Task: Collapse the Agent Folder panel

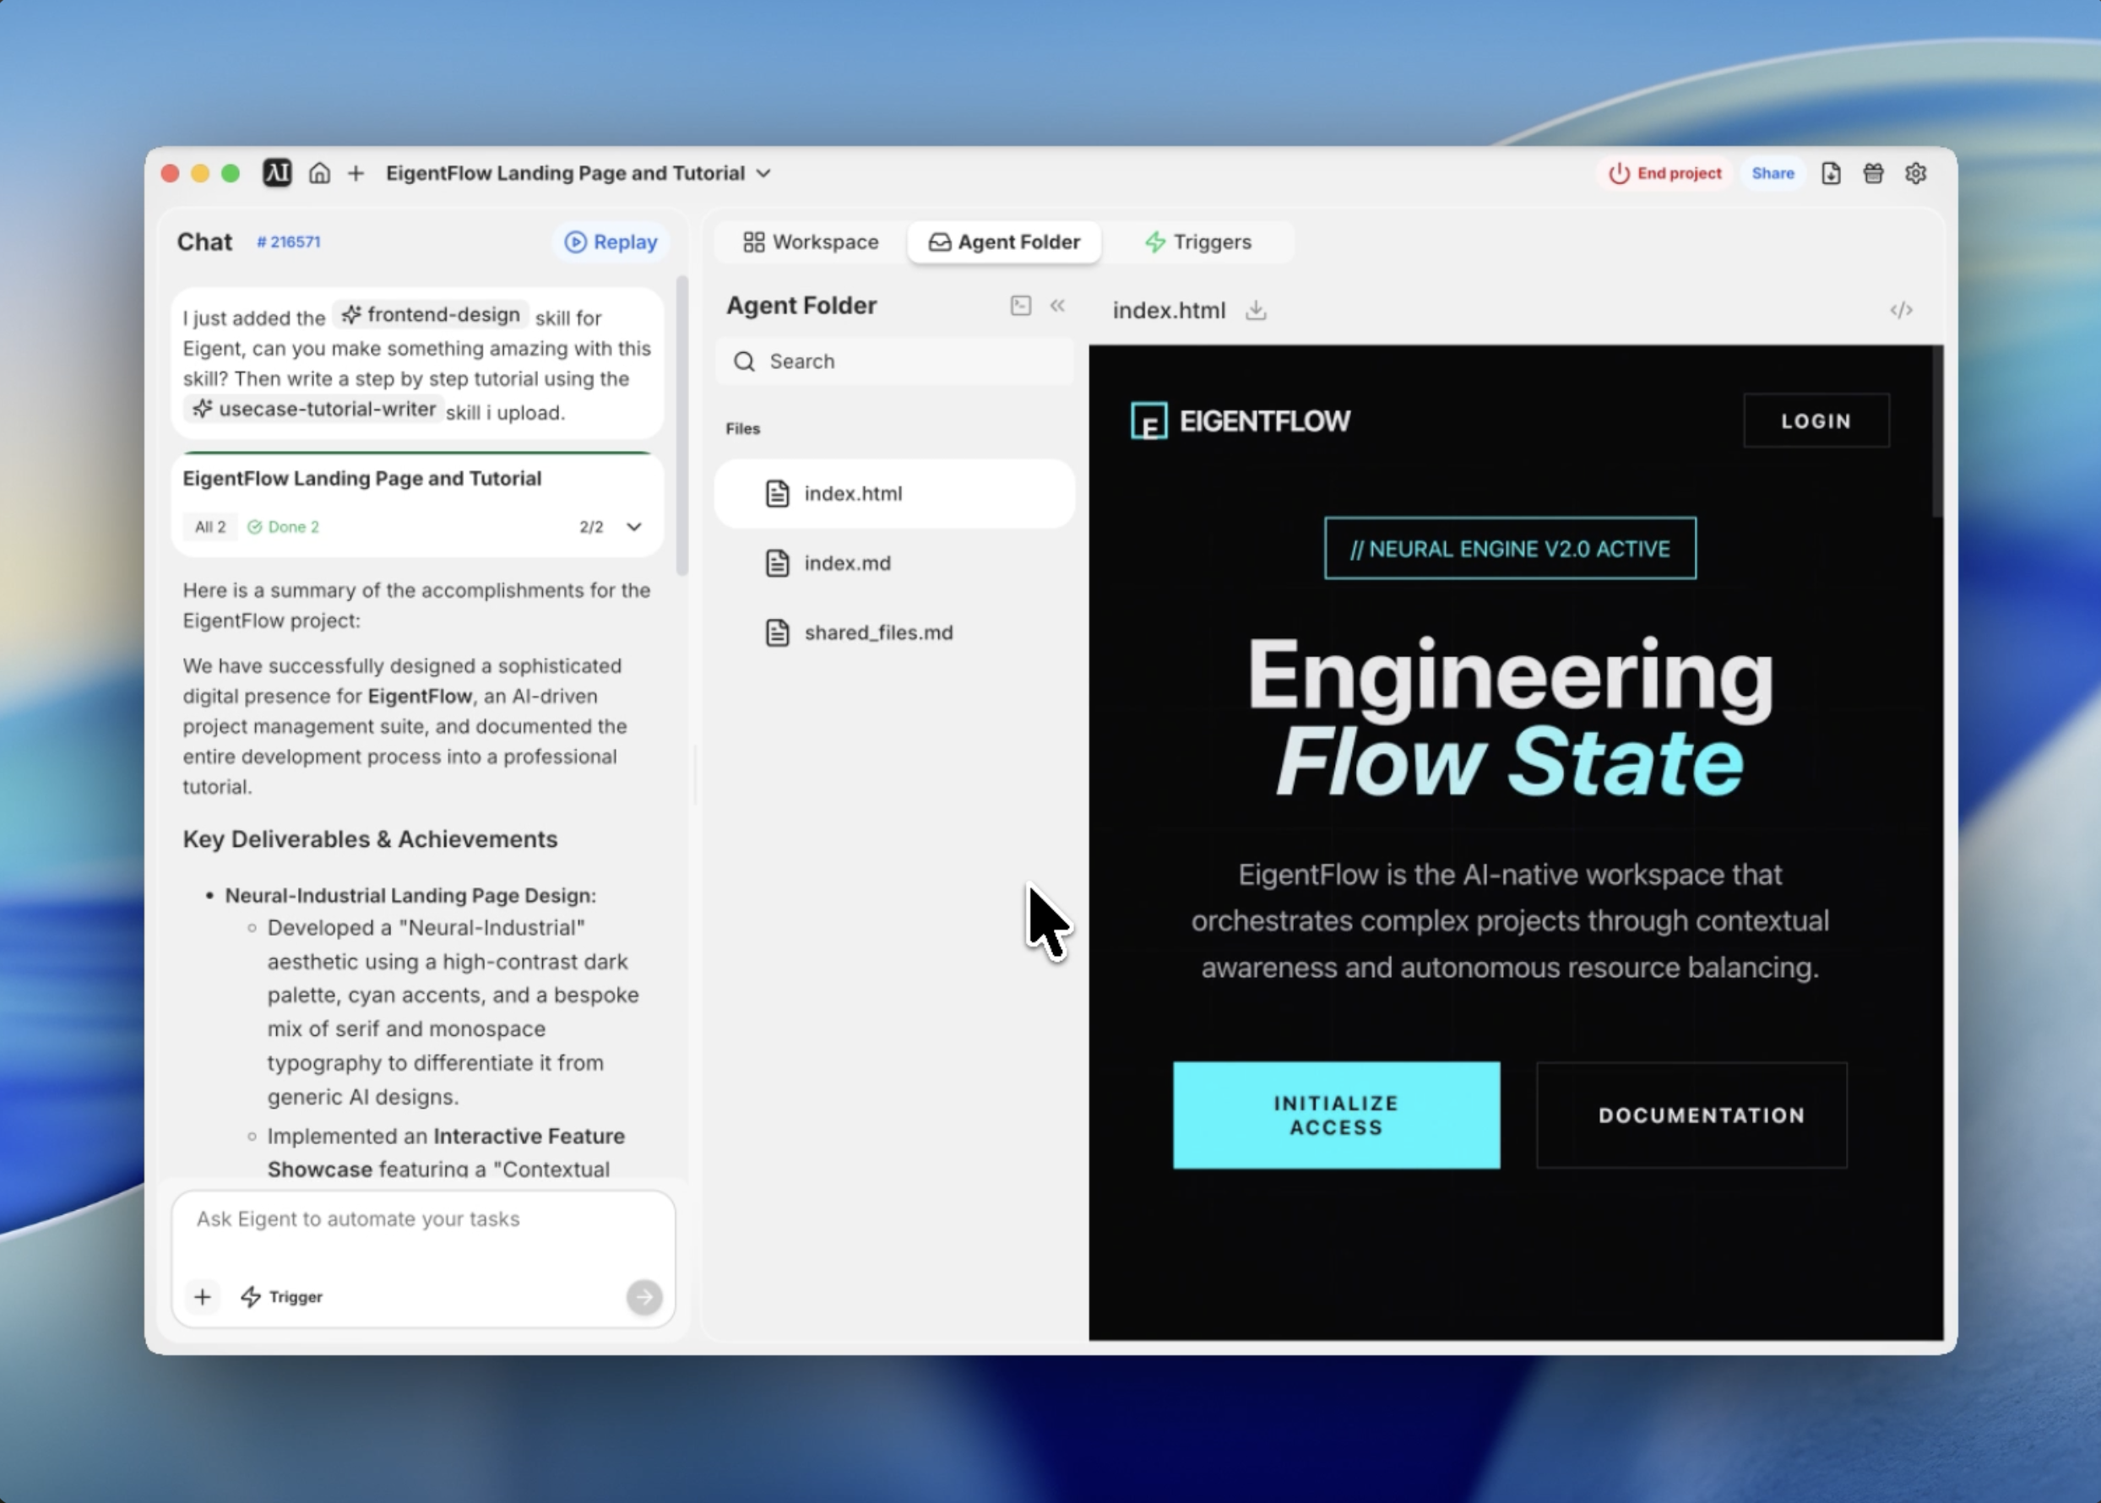Action: click(1058, 306)
